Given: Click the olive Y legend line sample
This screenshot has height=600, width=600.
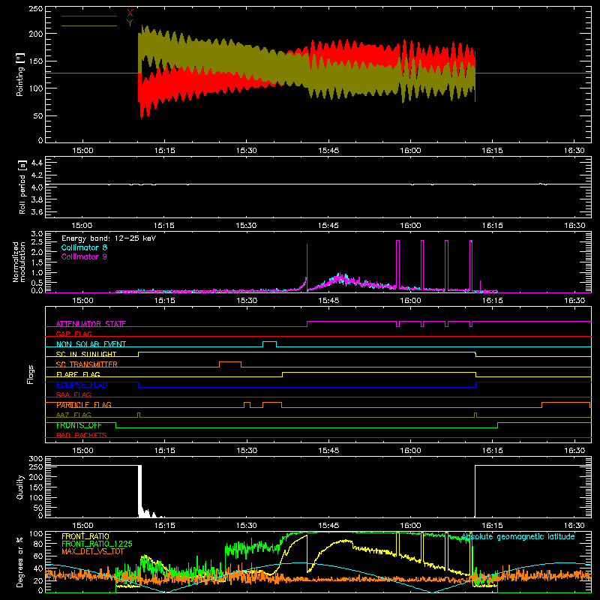Looking at the screenshot, I should pyautogui.click(x=89, y=25).
